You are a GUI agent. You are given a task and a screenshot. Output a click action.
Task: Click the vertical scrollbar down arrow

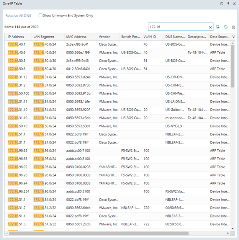tap(232, 229)
